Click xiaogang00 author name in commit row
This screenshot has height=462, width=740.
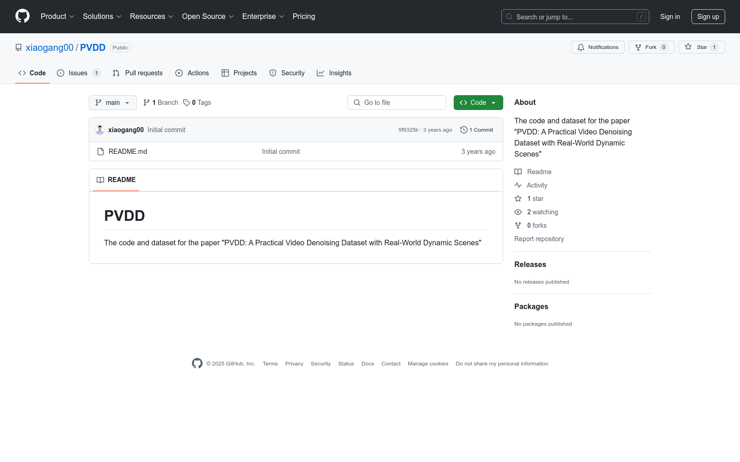tap(126, 130)
